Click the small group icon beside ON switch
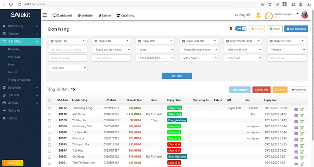This screenshot has height=167, width=314. (x=231, y=29)
